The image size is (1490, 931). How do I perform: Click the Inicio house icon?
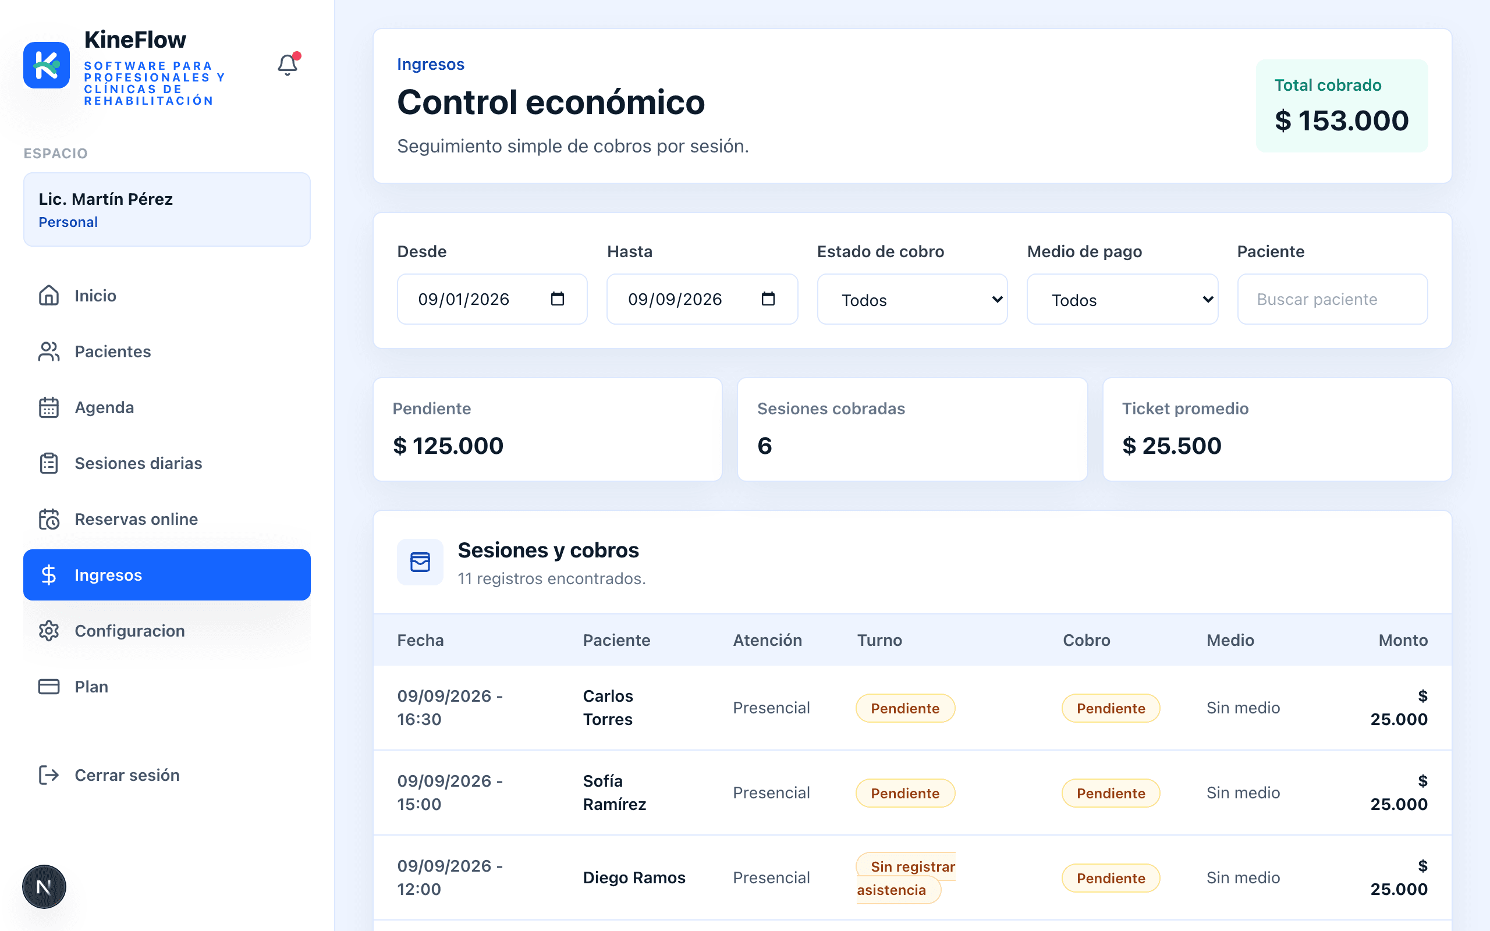(x=49, y=296)
